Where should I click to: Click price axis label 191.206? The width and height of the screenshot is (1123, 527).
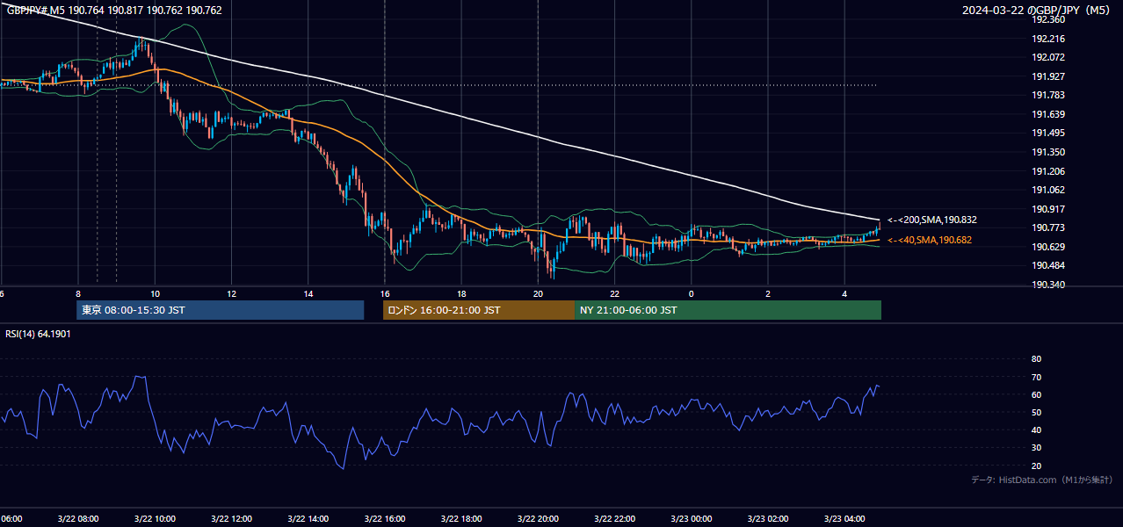[1047, 171]
